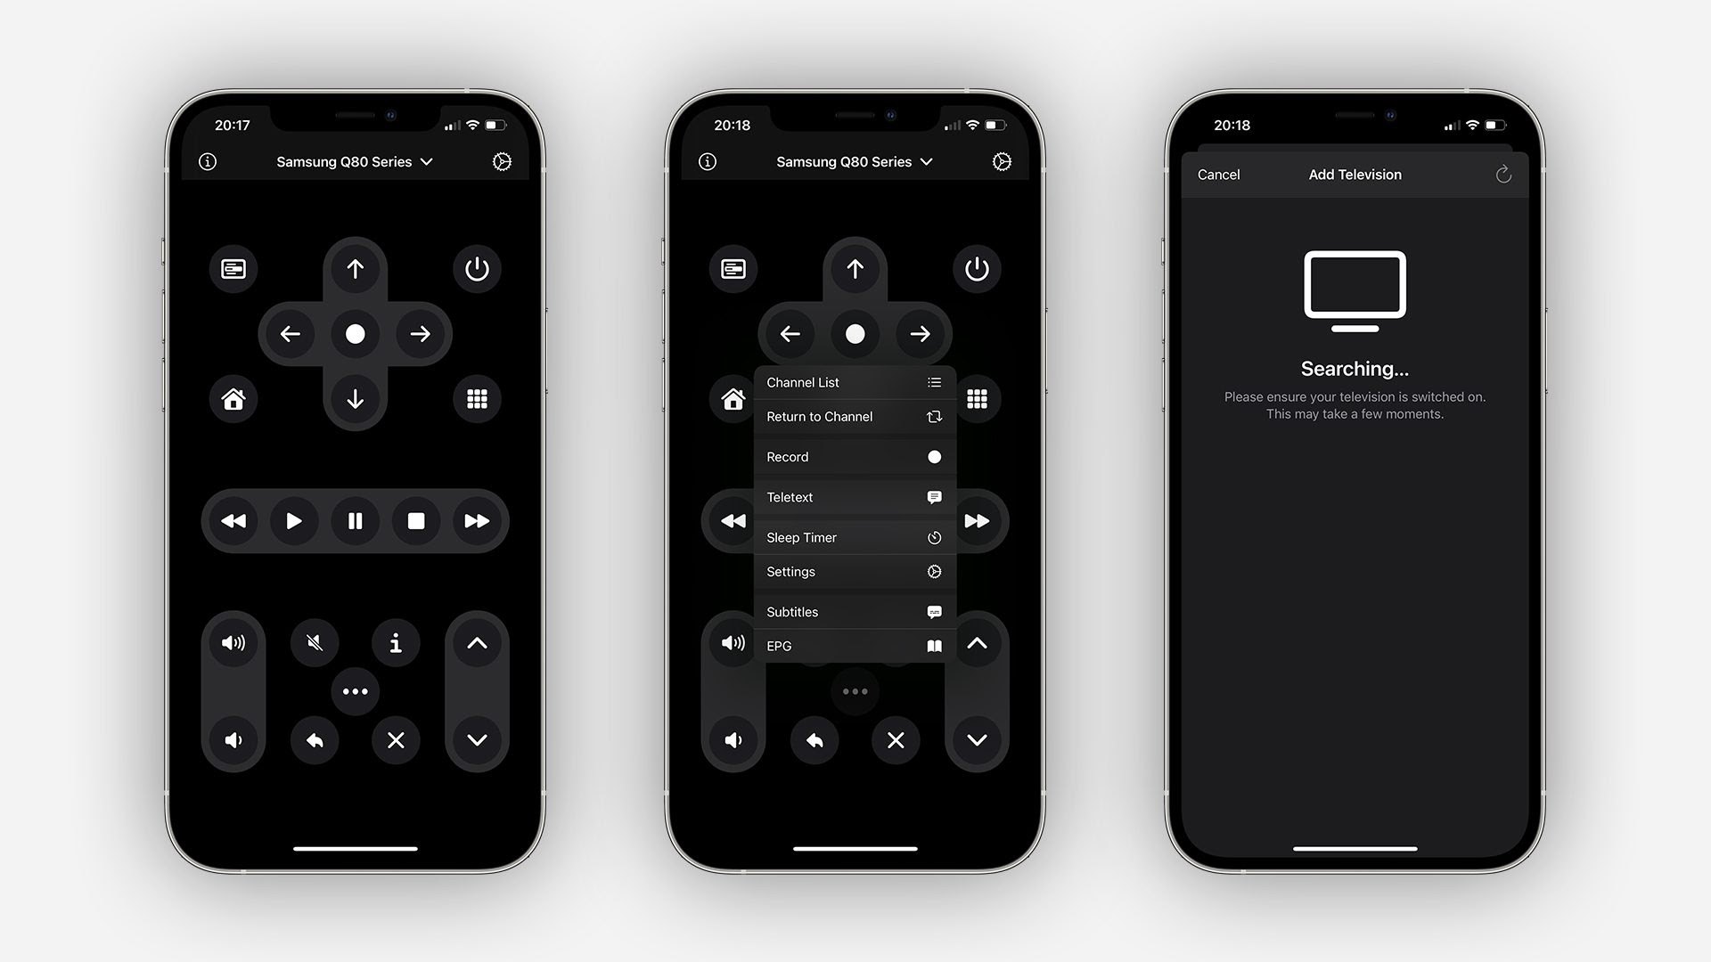Tap Return to Channel button
The width and height of the screenshot is (1711, 962).
(855, 416)
